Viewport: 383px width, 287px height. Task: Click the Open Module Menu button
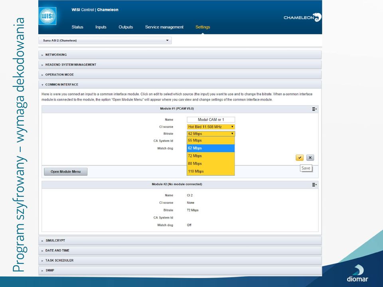[x=66, y=171]
